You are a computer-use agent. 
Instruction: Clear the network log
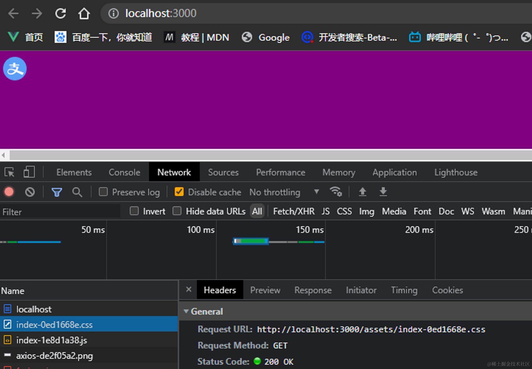(x=30, y=192)
